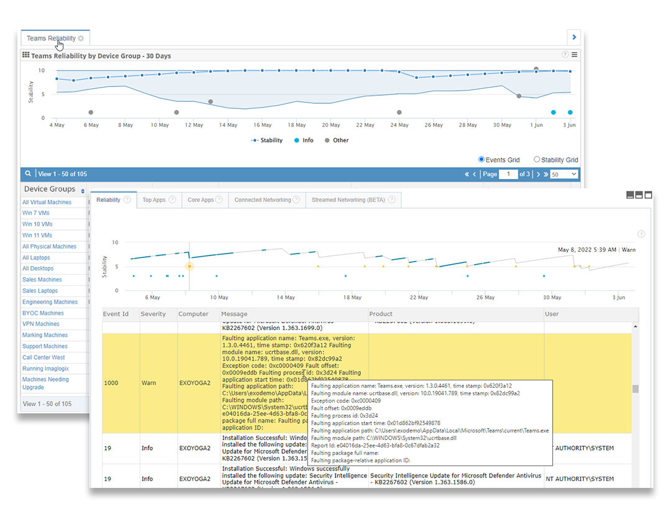Select the full panel layout icon
669x519 pixels.
tap(649, 195)
